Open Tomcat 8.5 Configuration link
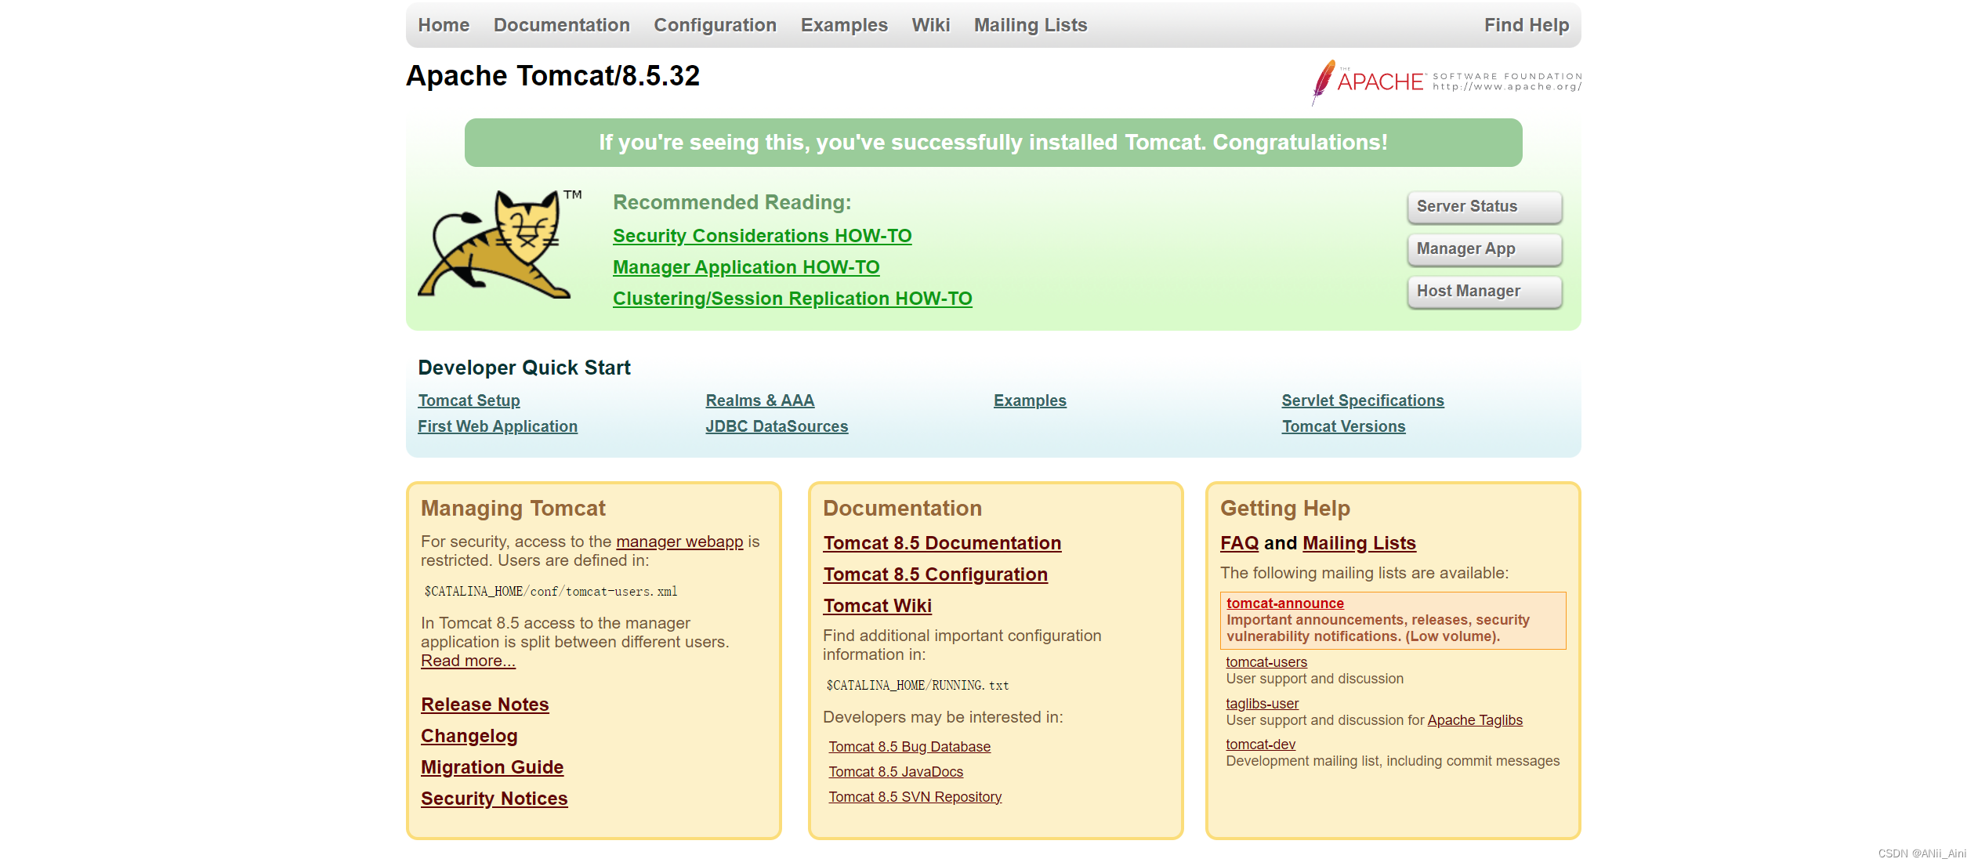This screenshot has width=1978, height=866. click(935, 574)
